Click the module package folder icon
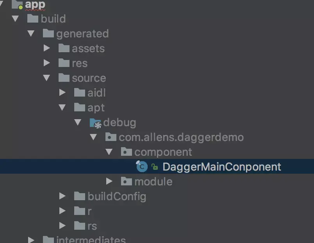 [127, 181]
